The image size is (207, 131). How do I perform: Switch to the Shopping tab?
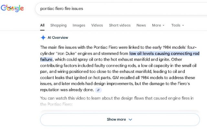(x=58, y=25)
